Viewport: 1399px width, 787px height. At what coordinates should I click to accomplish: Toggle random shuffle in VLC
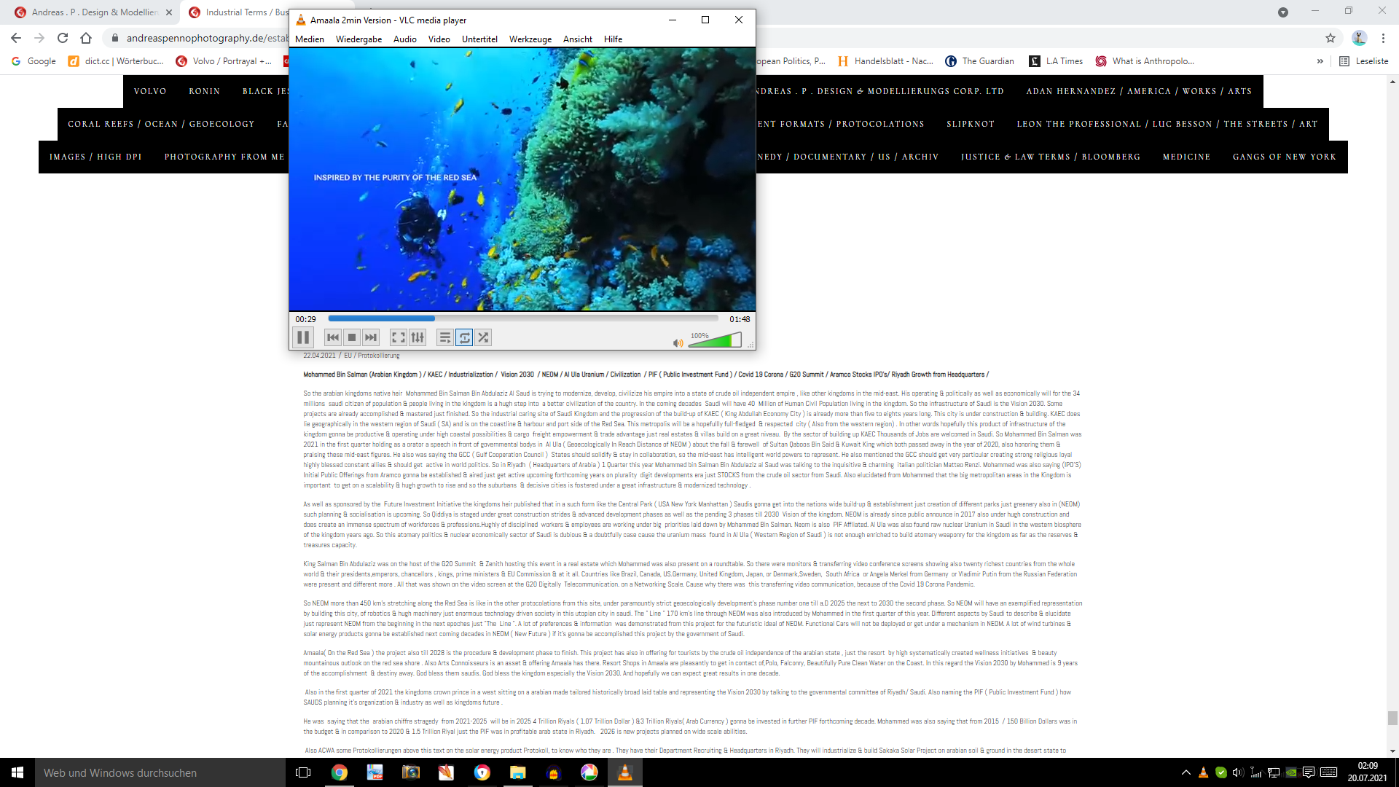(x=483, y=337)
